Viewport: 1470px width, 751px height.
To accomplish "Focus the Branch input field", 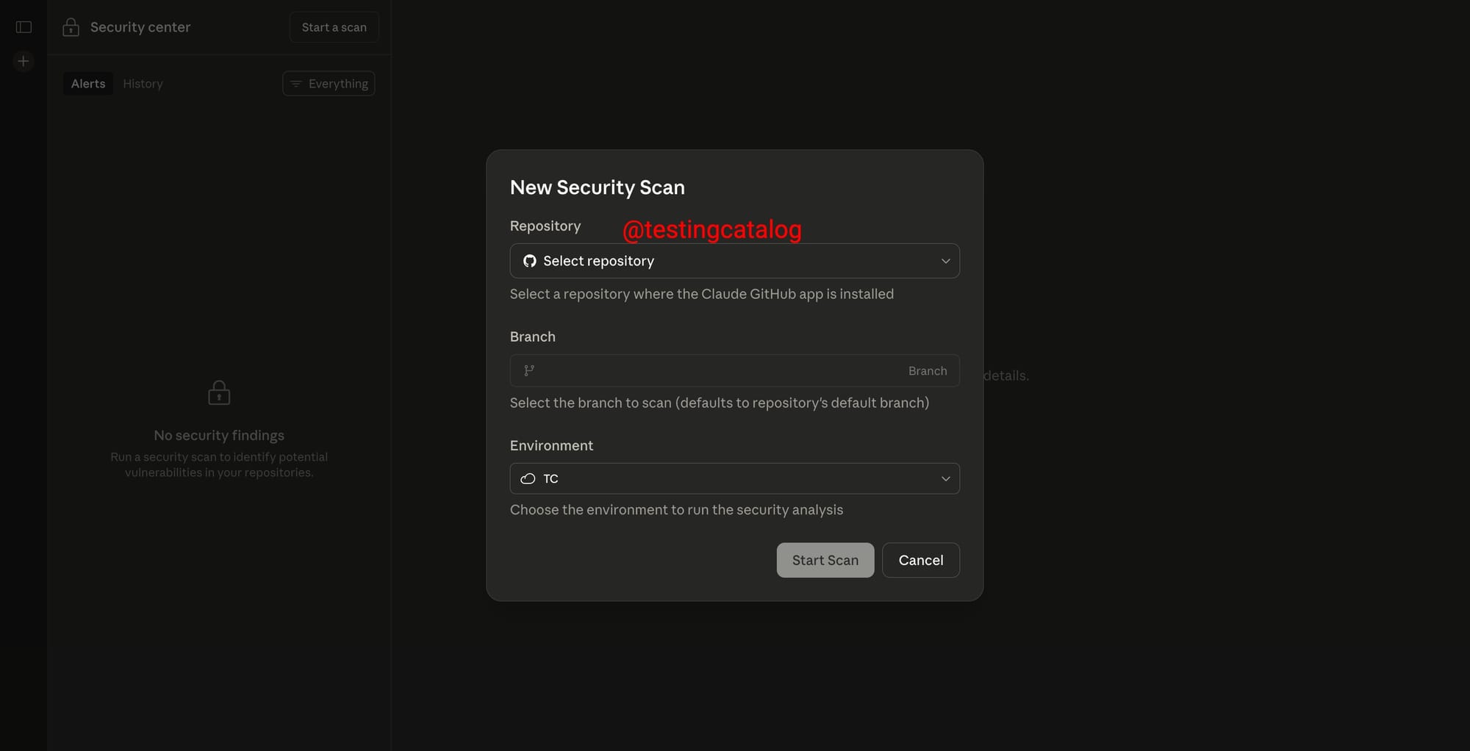I will pos(735,370).
